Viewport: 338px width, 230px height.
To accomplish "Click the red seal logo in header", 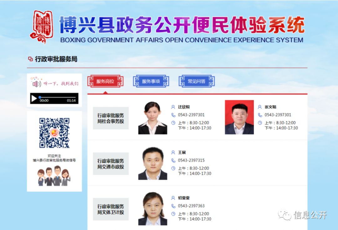I will pyautogui.click(x=42, y=27).
